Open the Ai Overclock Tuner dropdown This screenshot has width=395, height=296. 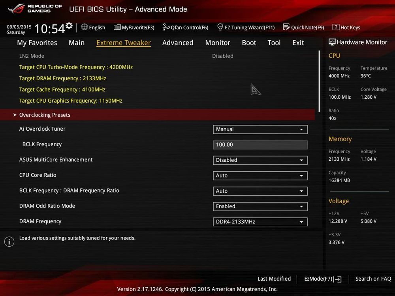(260, 129)
